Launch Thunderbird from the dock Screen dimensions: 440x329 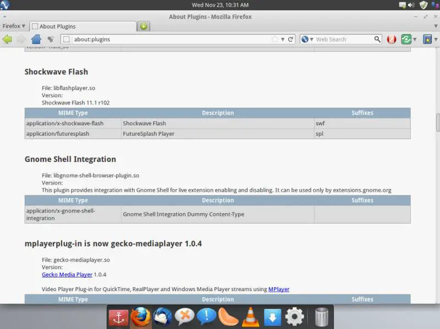[x=162, y=317]
